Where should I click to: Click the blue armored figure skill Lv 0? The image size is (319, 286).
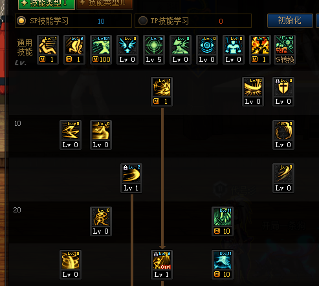click(234, 50)
